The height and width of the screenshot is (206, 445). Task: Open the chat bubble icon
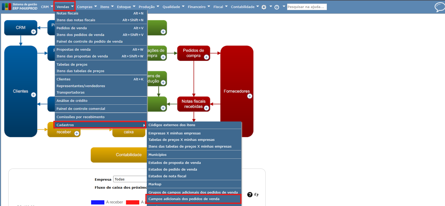pyautogui.click(x=439, y=7)
